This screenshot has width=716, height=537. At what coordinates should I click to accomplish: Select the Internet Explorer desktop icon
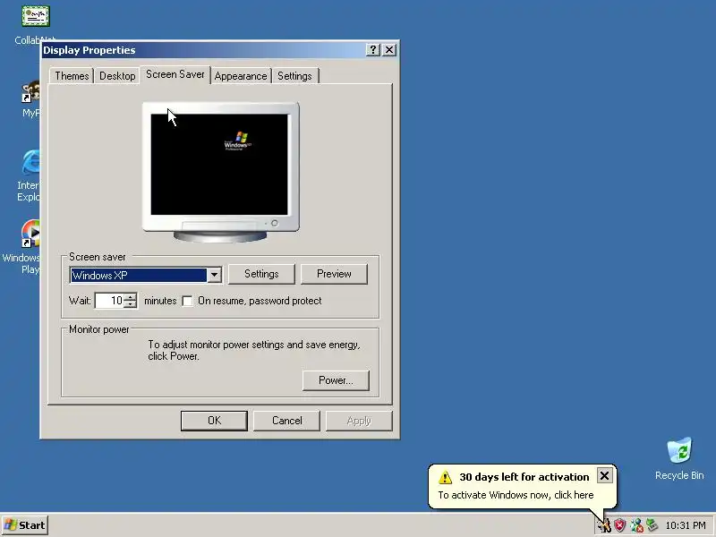point(29,175)
